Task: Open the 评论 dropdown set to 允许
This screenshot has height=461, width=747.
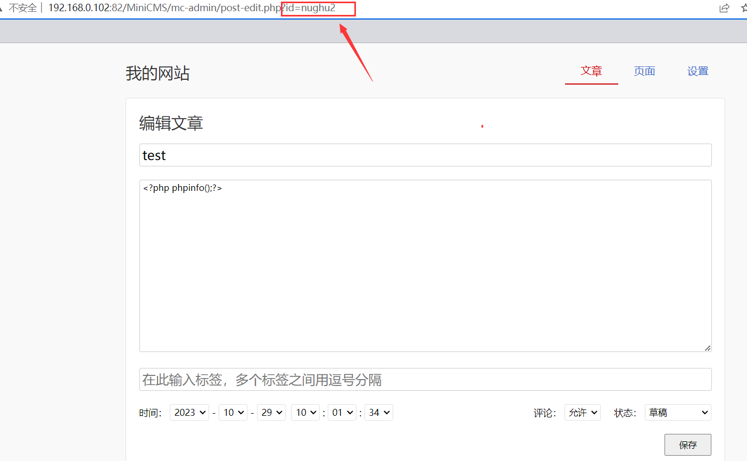Action: (583, 413)
